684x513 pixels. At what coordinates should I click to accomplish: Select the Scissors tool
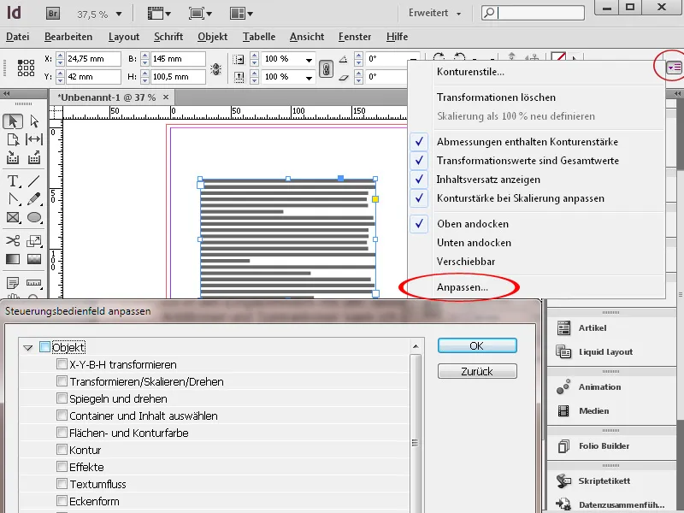pyautogui.click(x=13, y=241)
